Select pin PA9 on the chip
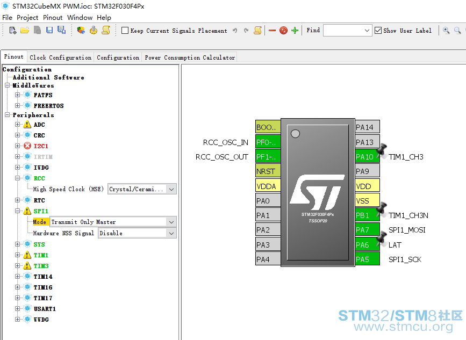Screen dimensions: 466x340 [367, 171]
